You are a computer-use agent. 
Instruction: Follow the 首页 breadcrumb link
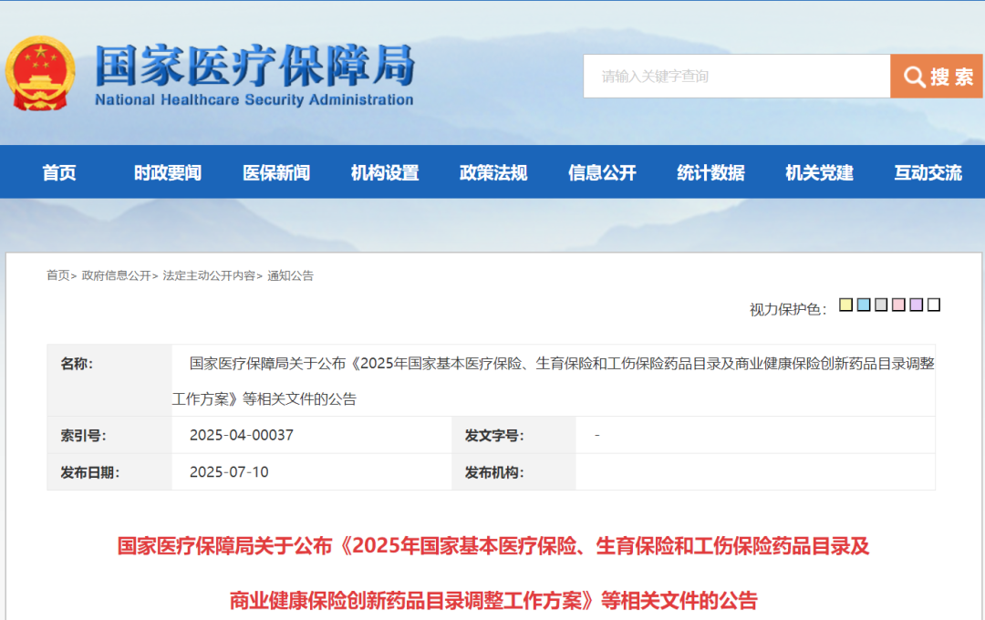click(x=57, y=275)
